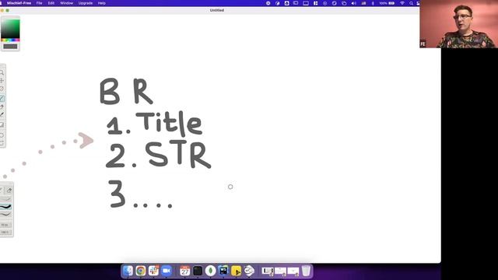Open the Window menu

[66, 3]
